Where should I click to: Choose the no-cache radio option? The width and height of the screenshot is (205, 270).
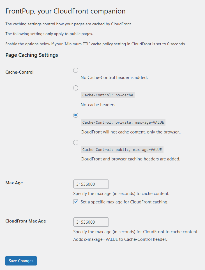click(76, 88)
